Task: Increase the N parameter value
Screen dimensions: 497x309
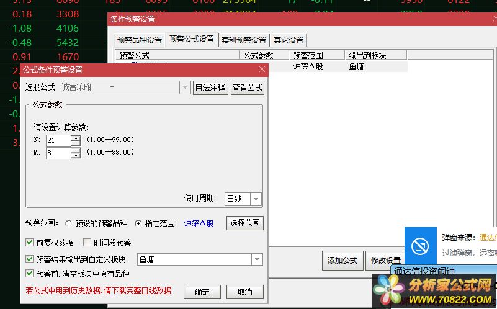Action: coord(76,137)
